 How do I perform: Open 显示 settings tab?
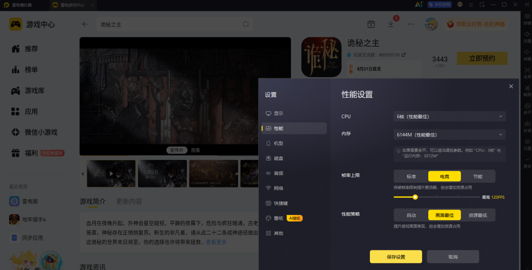[x=294, y=113]
